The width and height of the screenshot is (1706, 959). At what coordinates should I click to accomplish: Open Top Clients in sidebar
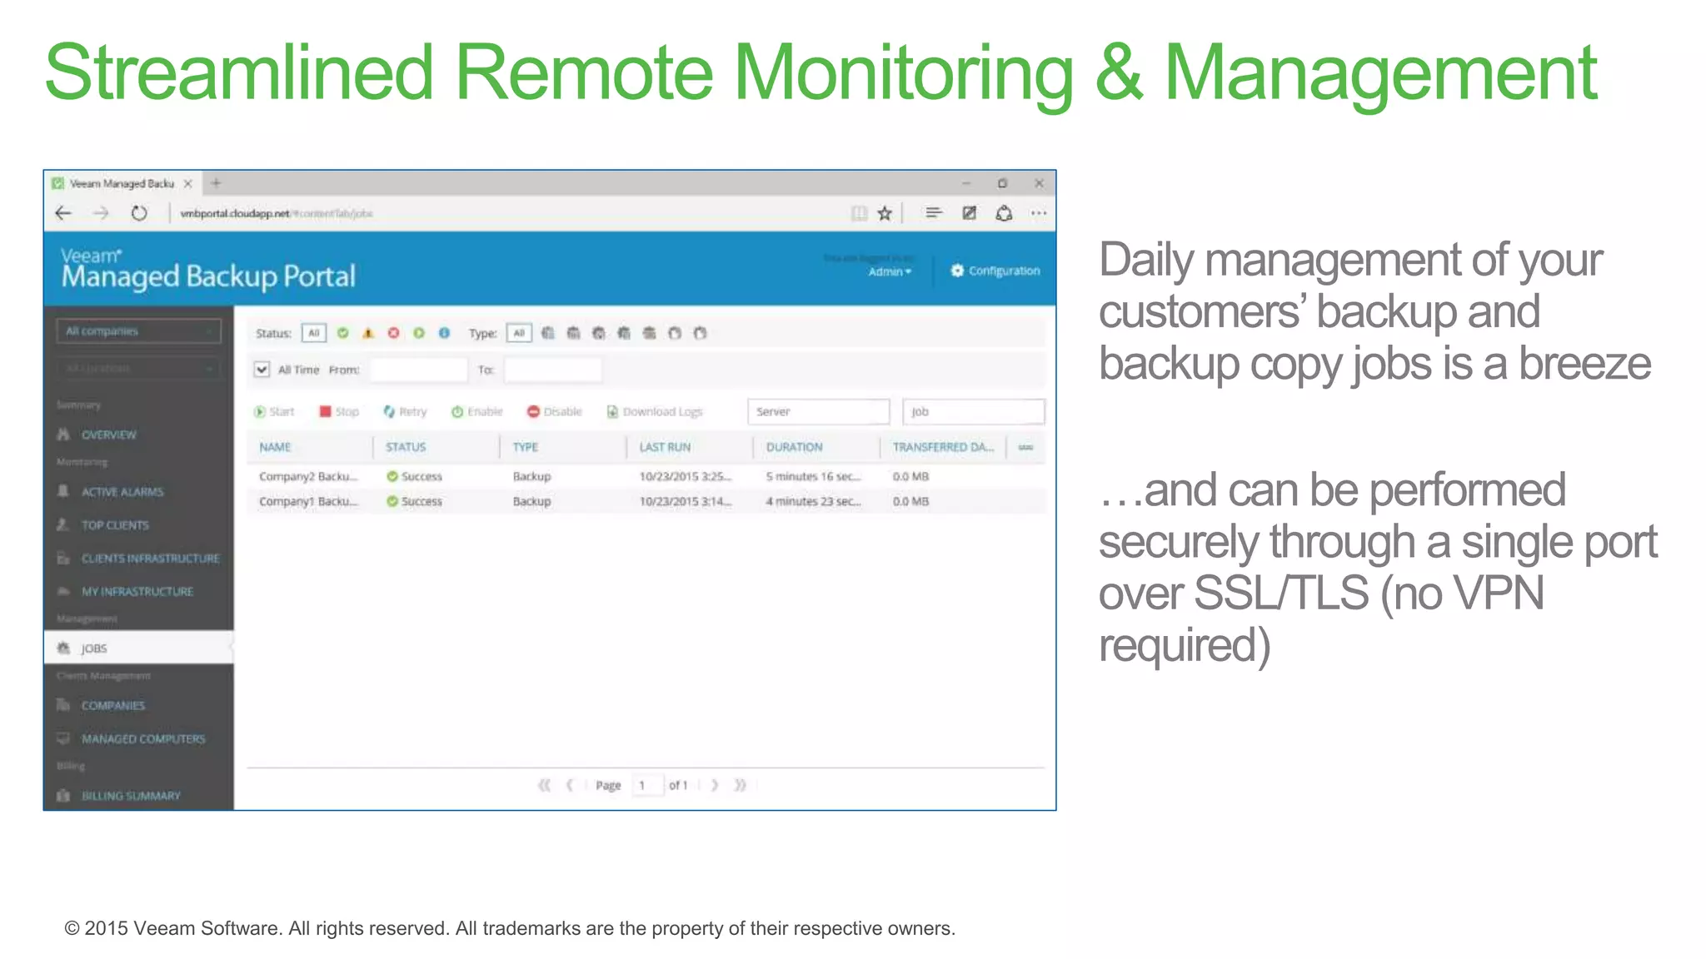[x=114, y=525]
